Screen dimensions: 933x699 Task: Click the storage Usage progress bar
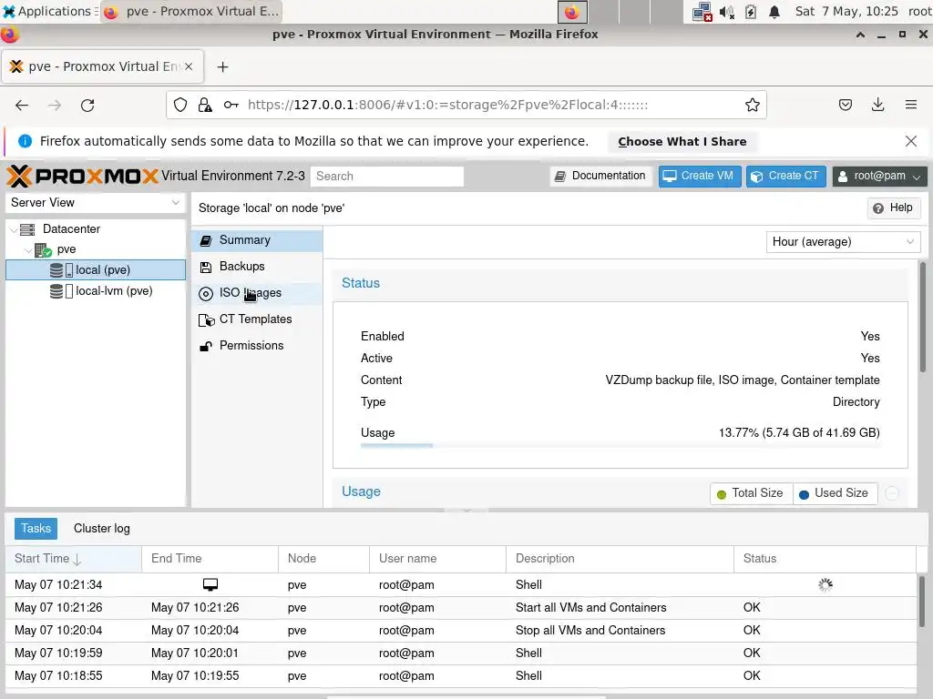[620, 445]
